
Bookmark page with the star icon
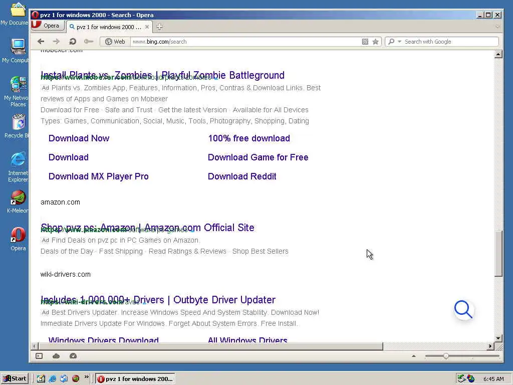[376, 42]
